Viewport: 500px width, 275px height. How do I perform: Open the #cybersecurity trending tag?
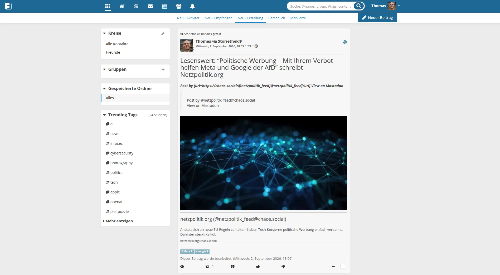pyautogui.click(x=119, y=153)
